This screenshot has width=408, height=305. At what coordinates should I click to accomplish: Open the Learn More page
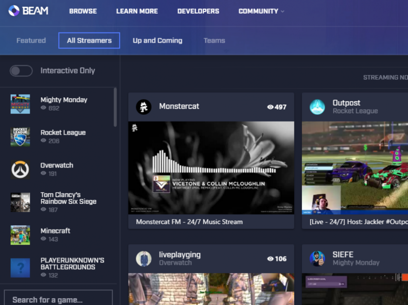click(137, 11)
